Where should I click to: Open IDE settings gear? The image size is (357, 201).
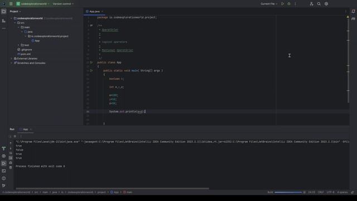pos(326,4)
